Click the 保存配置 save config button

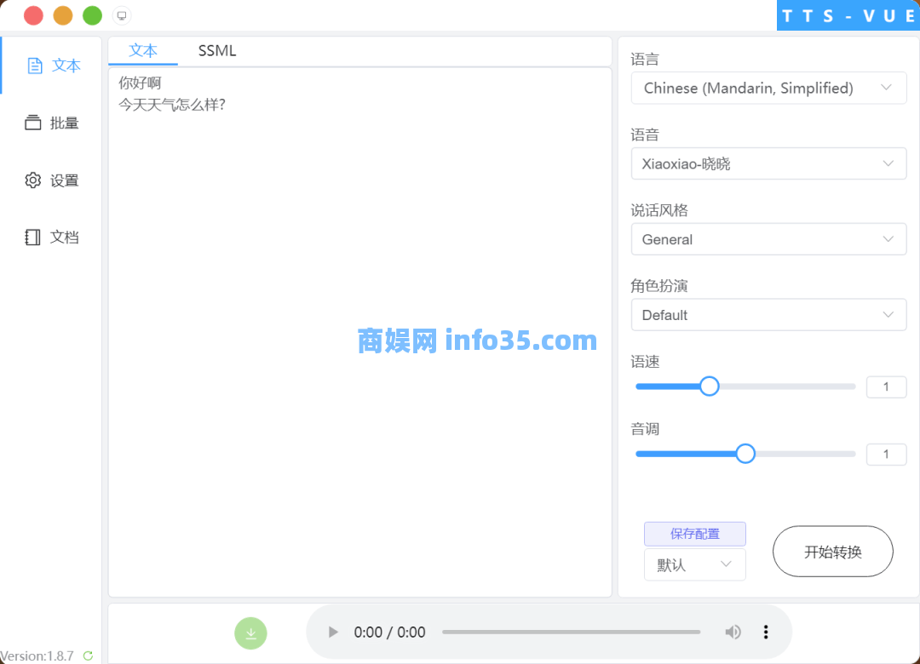tap(694, 534)
